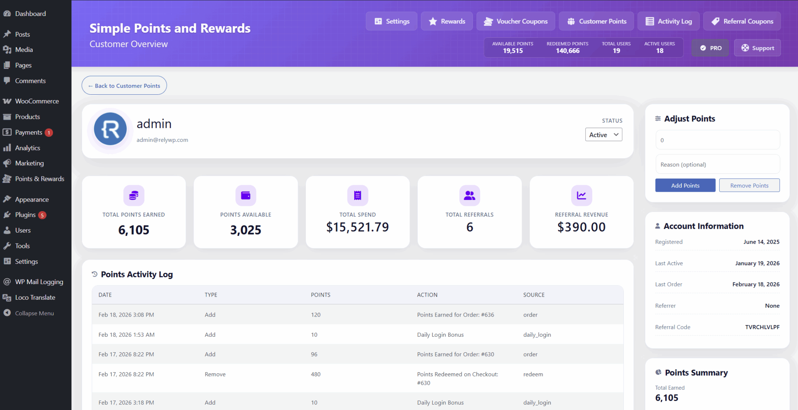Image resolution: width=798 pixels, height=410 pixels.
Task: Click the Reason optional input field
Action: tap(717, 164)
